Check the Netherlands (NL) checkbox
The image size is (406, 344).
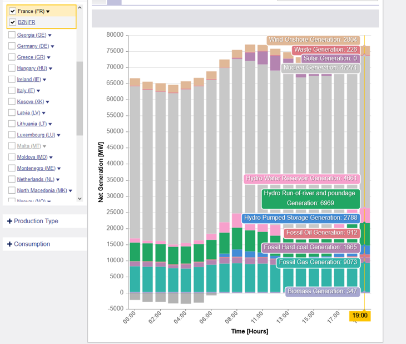(12, 179)
